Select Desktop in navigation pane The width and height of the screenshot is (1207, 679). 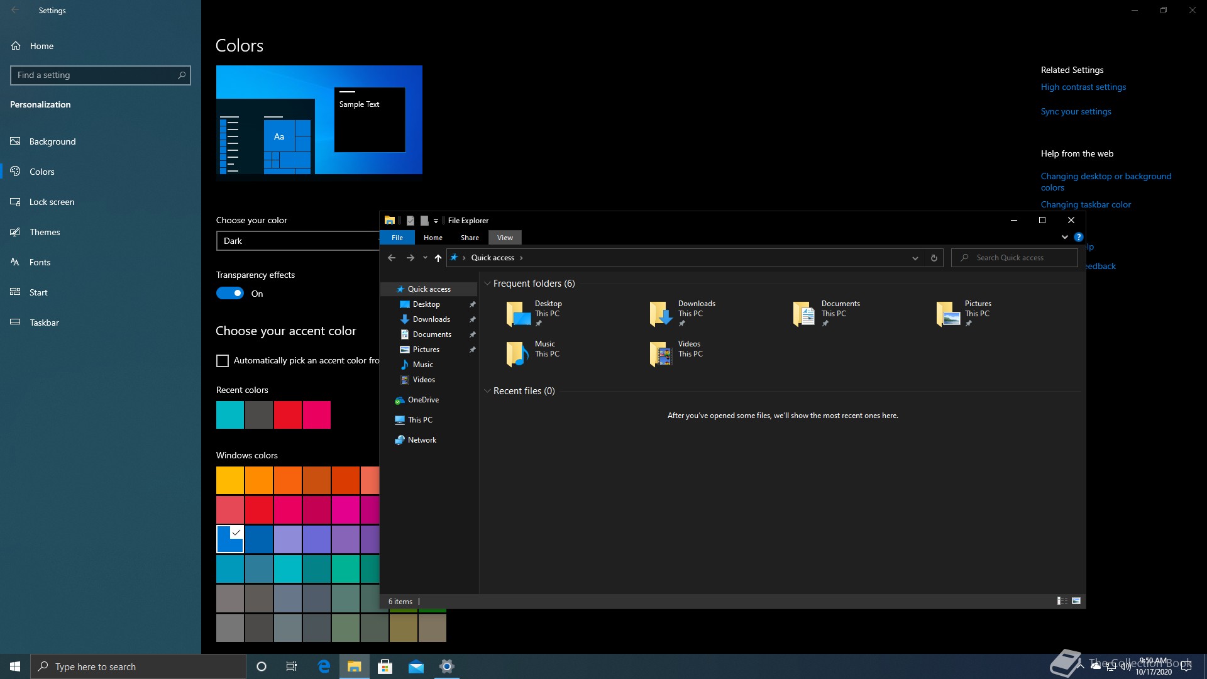pos(426,304)
